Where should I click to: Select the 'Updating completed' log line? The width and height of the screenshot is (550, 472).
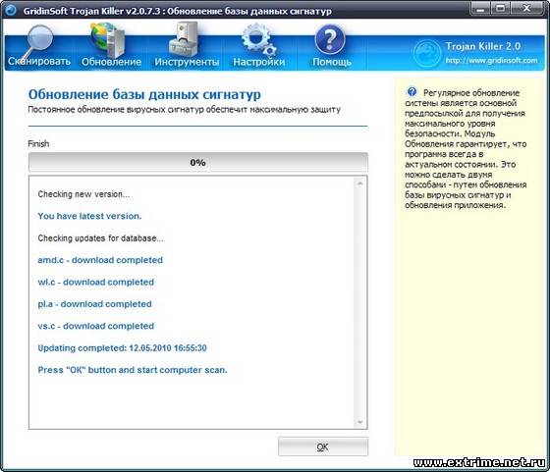coord(122,348)
